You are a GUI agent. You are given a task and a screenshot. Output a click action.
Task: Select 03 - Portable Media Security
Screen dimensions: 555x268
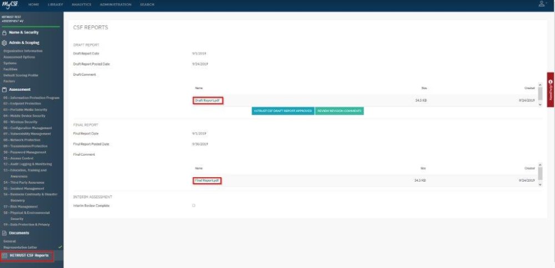pos(25,110)
